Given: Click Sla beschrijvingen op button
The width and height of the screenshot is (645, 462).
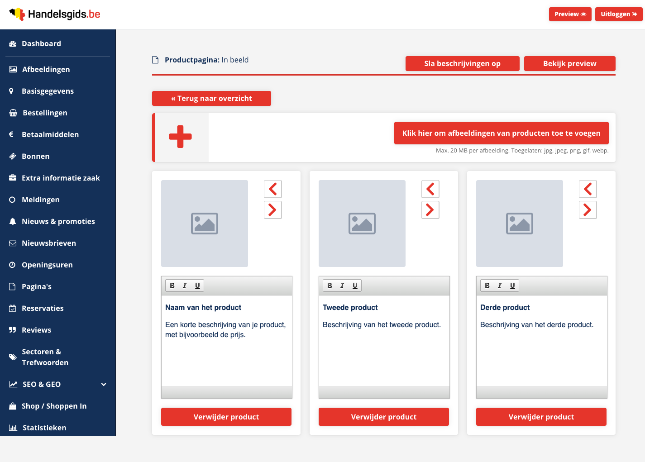Looking at the screenshot, I should [x=462, y=64].
